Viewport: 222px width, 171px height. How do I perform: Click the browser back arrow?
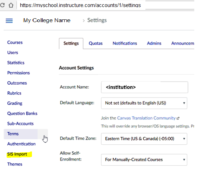[x=3, y=5]
